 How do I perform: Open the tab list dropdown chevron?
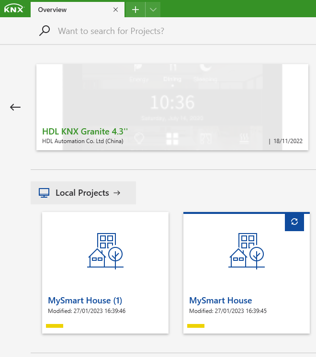(x=153, y=10)
